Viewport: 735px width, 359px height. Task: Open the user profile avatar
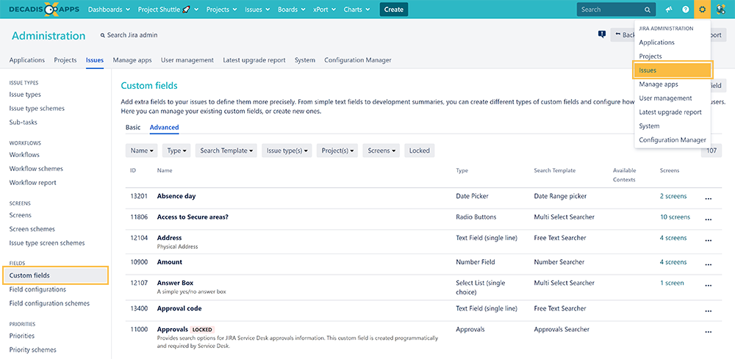pyautogui.click(x=721, y=10)
